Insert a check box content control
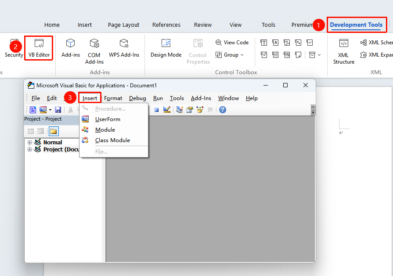 (310, 43)
